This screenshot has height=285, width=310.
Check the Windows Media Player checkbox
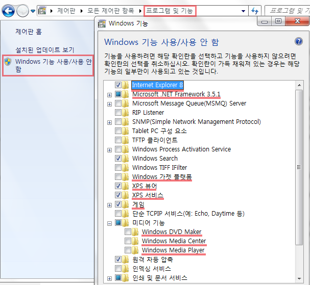click(128, 250)
